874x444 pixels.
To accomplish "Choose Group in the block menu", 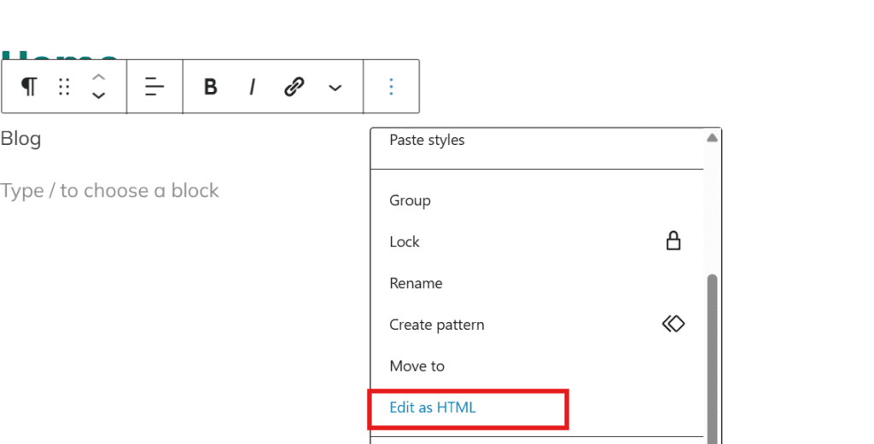I will point(410,200).
